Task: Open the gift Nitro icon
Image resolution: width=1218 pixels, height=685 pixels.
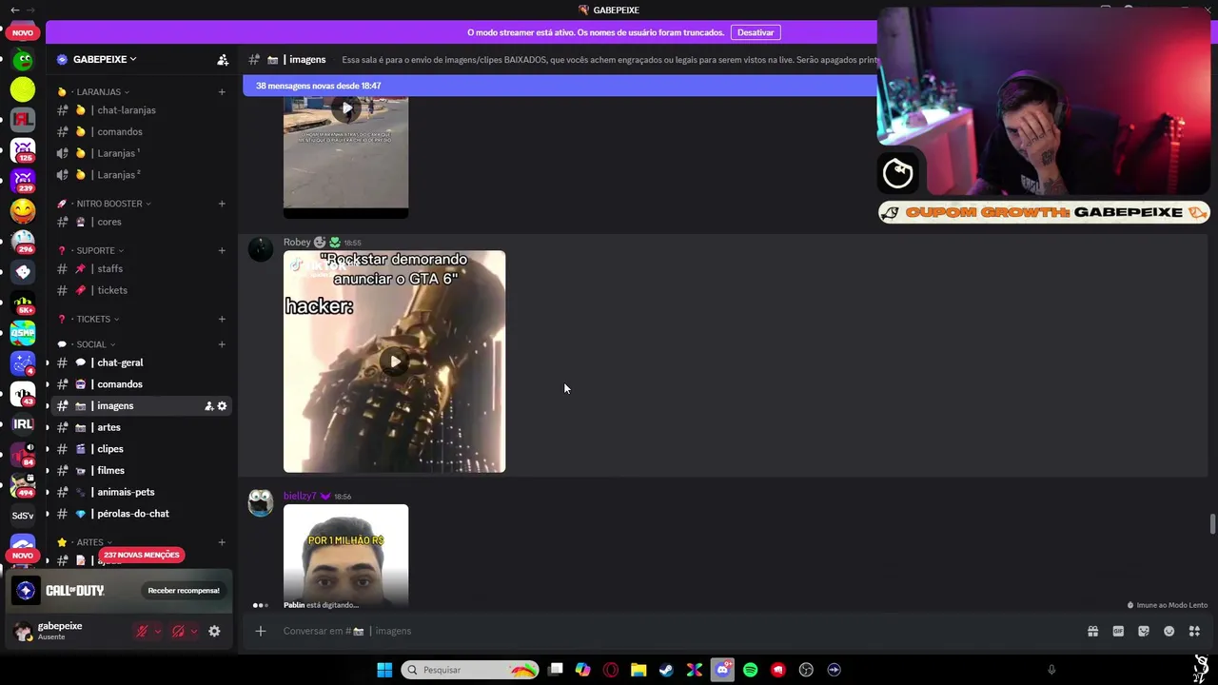Action: (1092, 631)
